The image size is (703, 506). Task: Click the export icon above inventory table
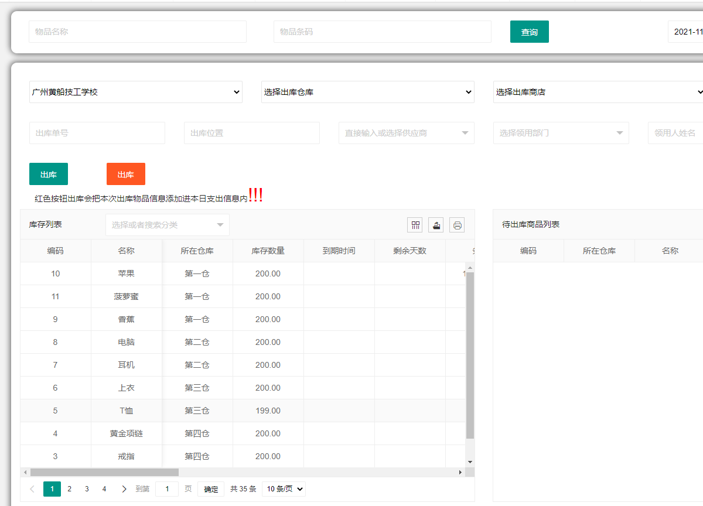[436, 225]
